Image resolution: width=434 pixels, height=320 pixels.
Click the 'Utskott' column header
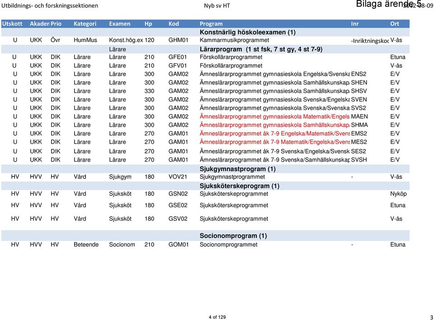point(12,24)
